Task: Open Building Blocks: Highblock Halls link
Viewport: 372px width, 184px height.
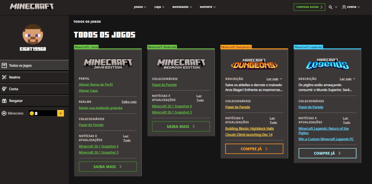Action: (249, 129)
